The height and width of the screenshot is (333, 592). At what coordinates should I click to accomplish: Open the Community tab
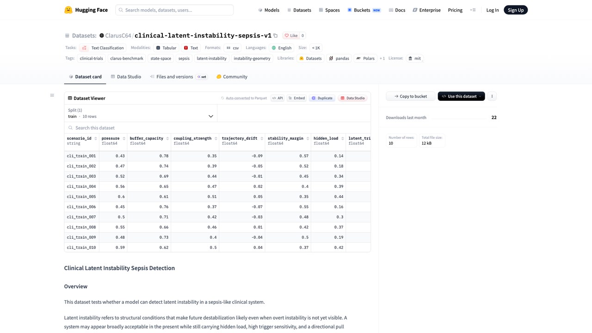(x=232, y=77)
